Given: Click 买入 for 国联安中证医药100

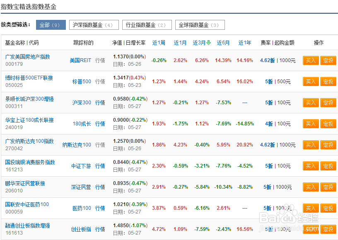Looking at the screenshot, I should 311,208.
